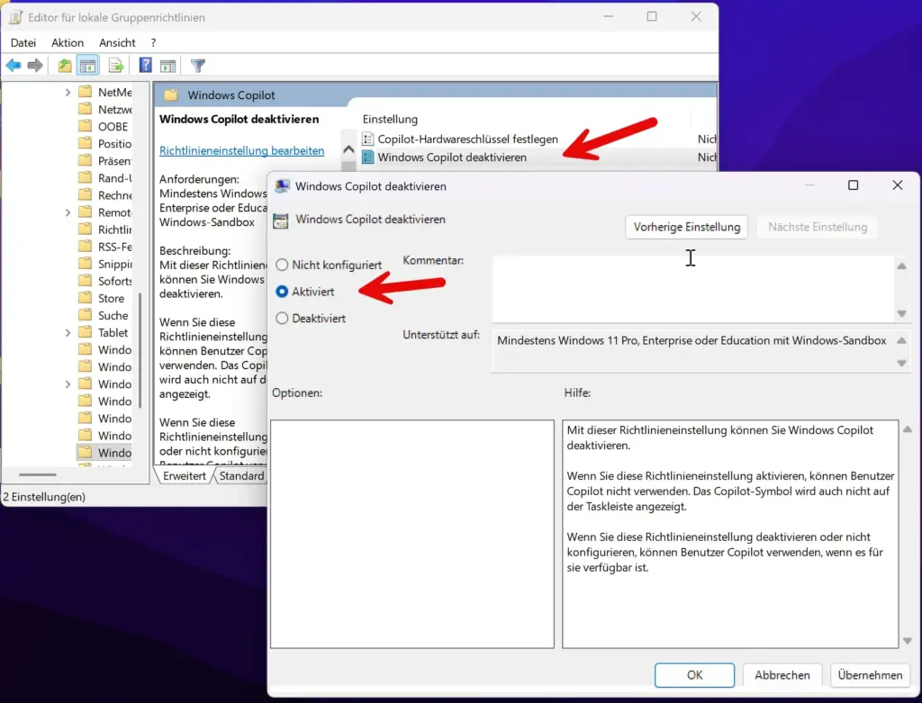Select the Deaktiviert radio button
This screenshot has width=922, height=703.
[282, 318]
